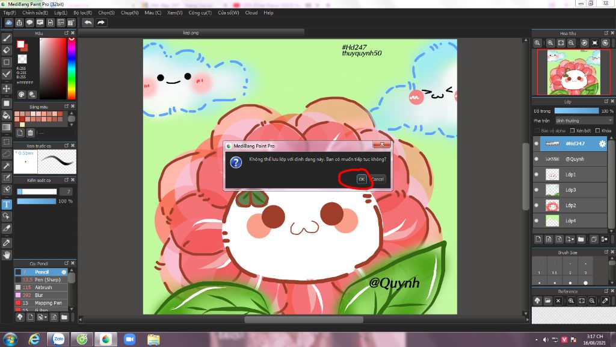This screenshot has height=347, width=616.
Task: Pick the red foreground color swatch
Action: coord(20,45)
